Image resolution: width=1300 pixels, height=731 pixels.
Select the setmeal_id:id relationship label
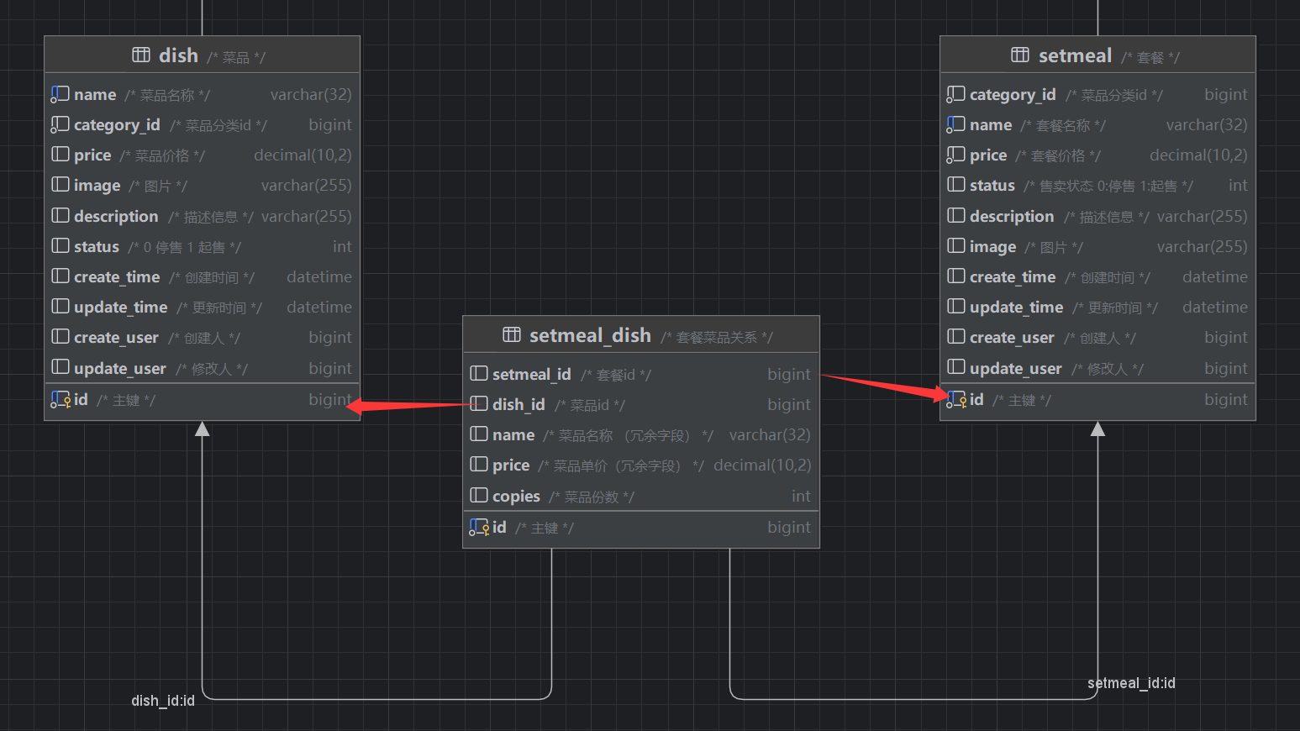point(1131,683)
